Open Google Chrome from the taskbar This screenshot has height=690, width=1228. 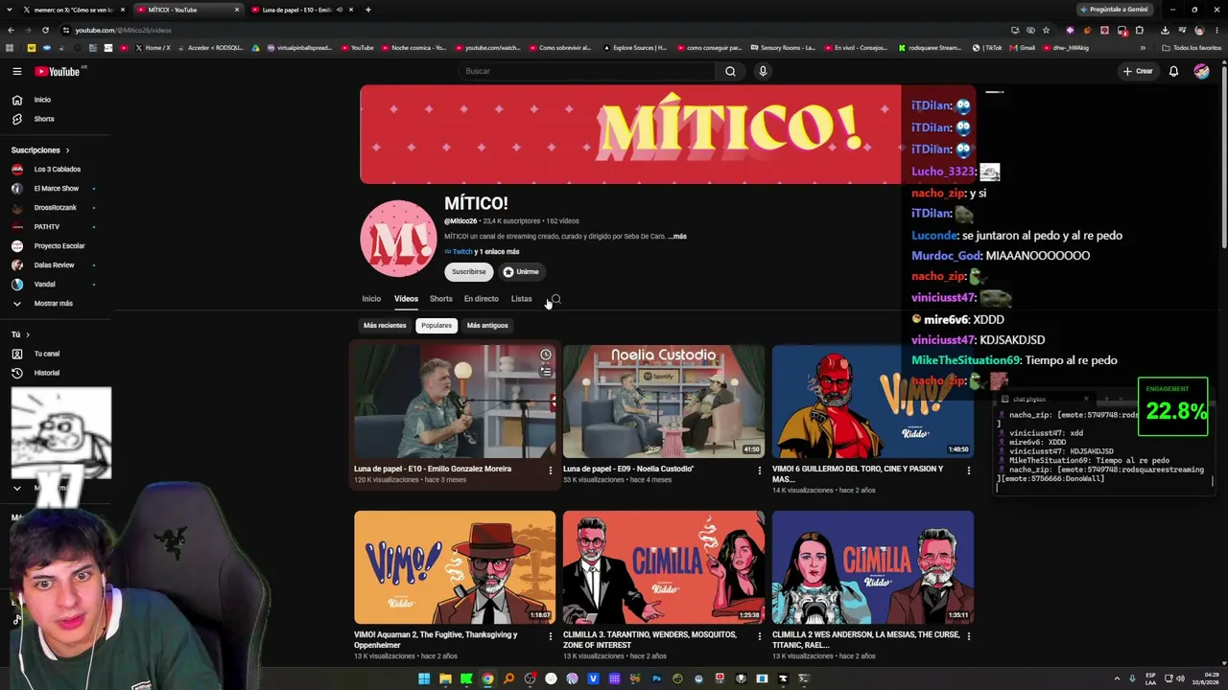487,678
